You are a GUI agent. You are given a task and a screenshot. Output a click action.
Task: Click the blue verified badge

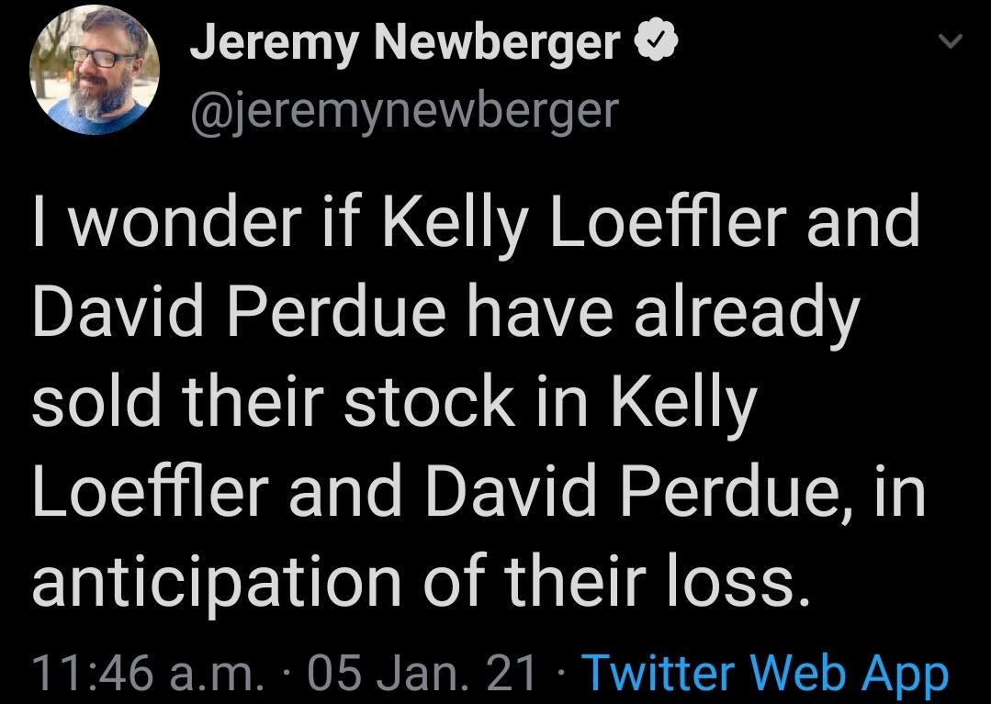point(655,42)
